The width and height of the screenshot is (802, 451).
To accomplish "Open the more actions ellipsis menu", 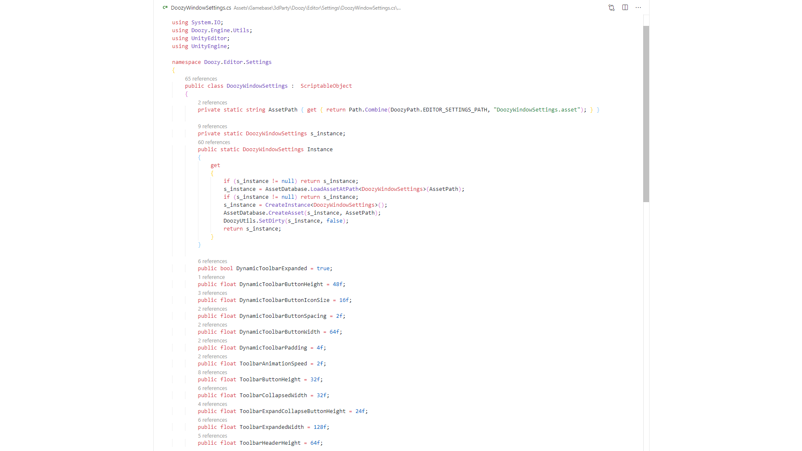I will coord(638,8).
